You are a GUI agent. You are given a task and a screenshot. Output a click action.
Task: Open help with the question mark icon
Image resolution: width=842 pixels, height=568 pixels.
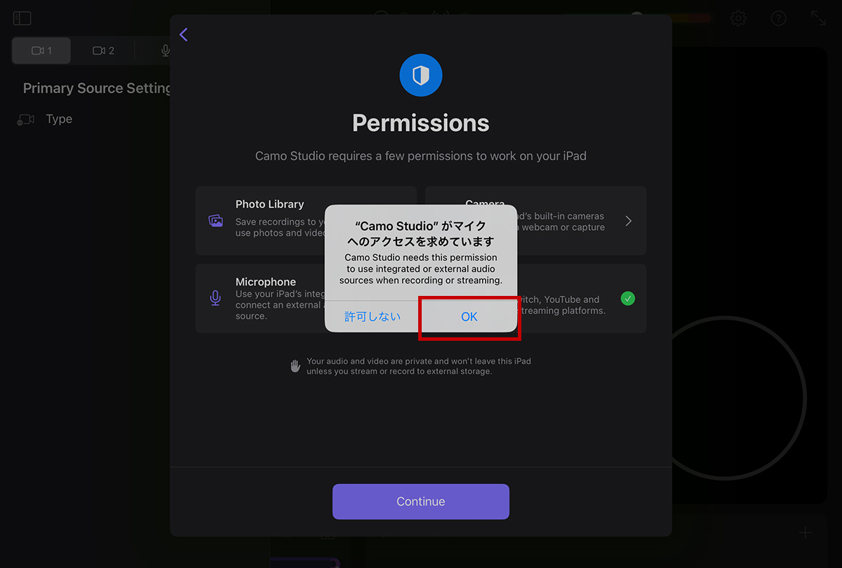(778, 19)
